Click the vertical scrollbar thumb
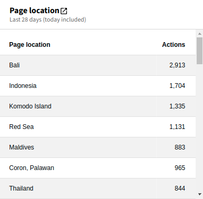203x199 pixels. click(200, 51)
